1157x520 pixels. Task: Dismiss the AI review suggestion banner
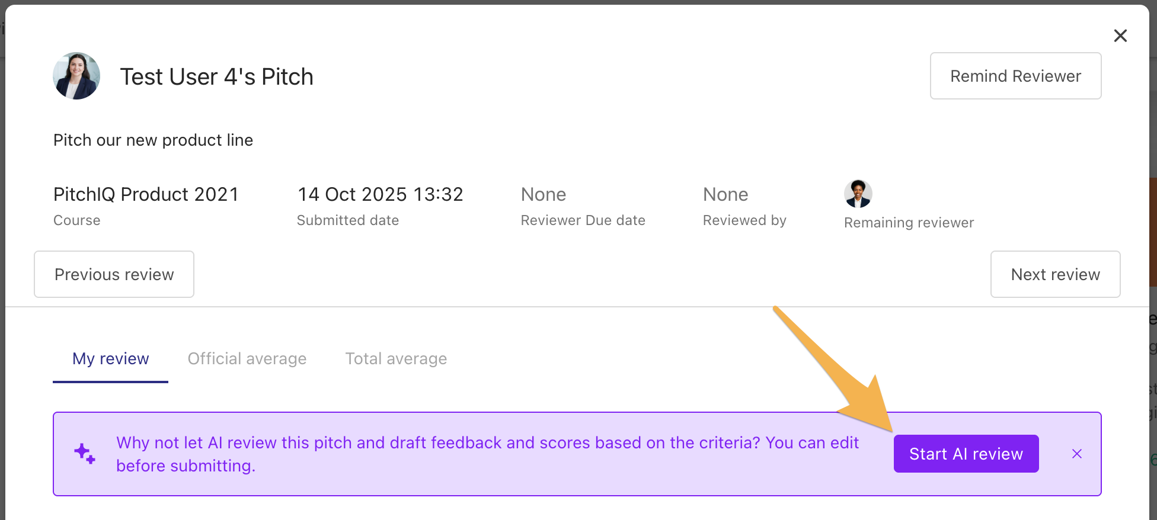1077,454
